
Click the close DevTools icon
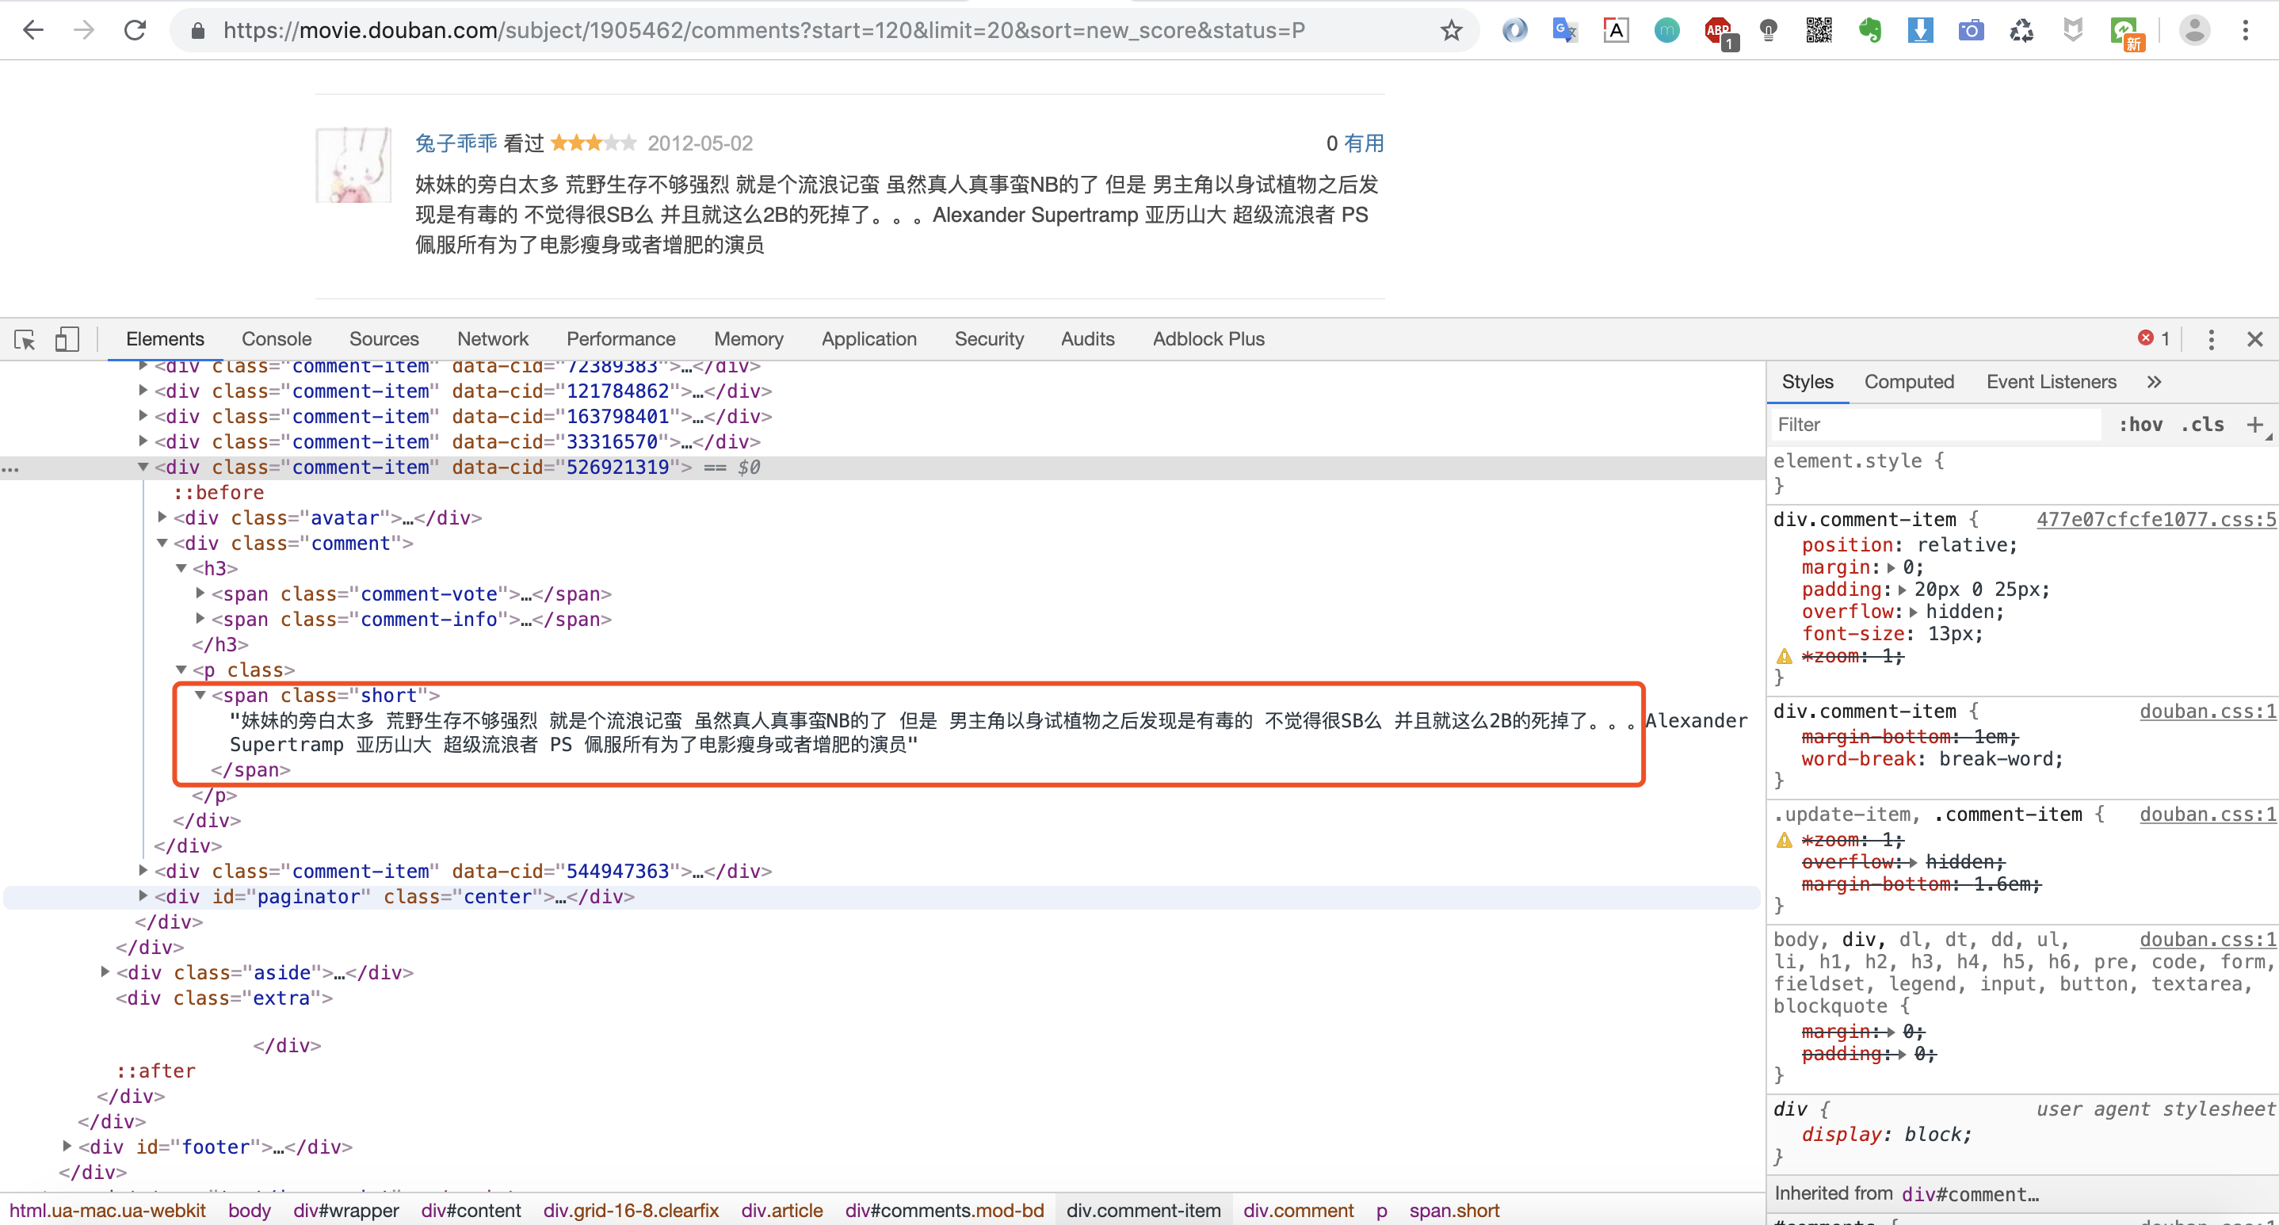click(2255, 338)
